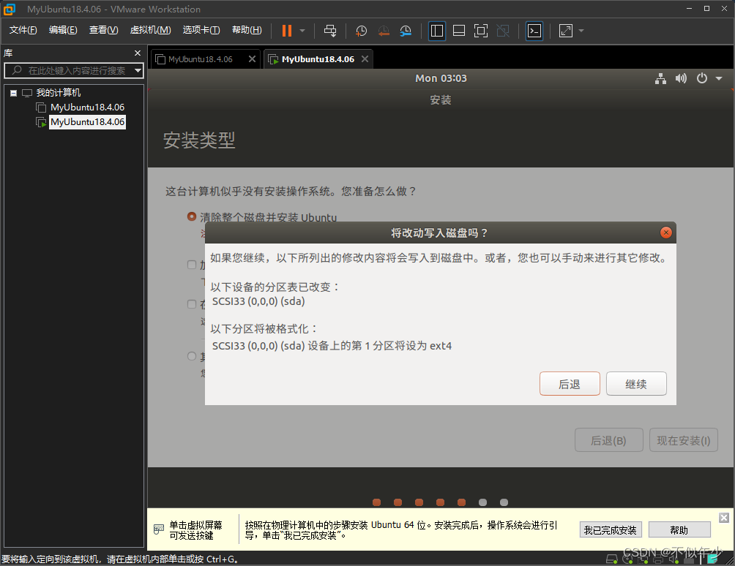Image resolution: width=735 pixels, height=566 pixels.
Task: Collapse the 我的计算机 tree node
Action: [x=14, y=93]
